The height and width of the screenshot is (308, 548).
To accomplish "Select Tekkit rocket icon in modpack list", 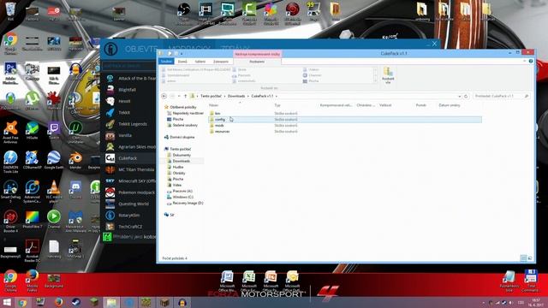I will (110, 112).
